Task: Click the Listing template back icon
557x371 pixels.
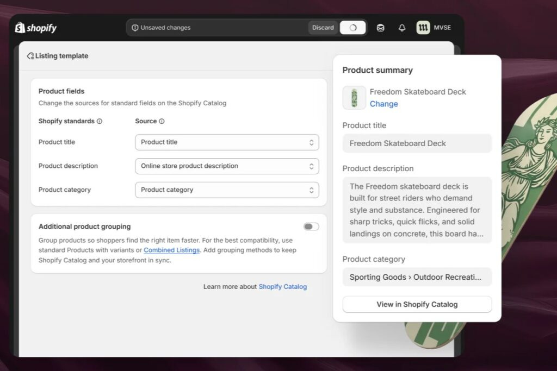Action: click(x=30, y=56)
